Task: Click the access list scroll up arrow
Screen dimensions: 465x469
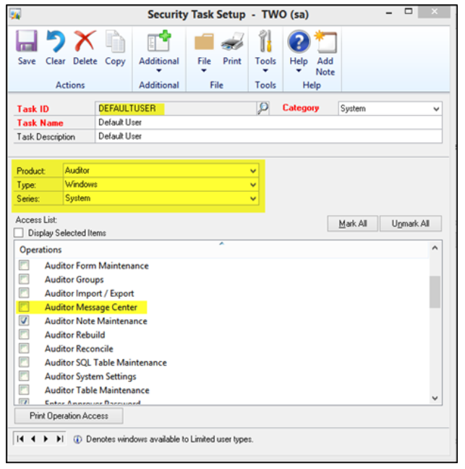Action: tap(435, 248)
